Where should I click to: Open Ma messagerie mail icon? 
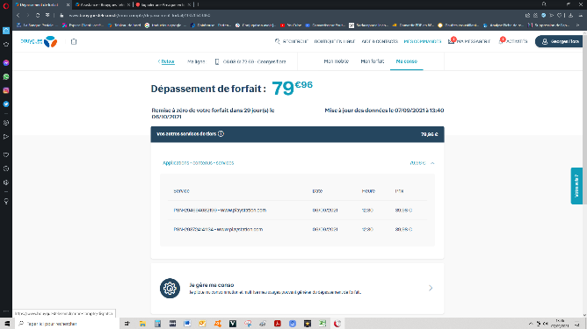(x=451, y=41)
